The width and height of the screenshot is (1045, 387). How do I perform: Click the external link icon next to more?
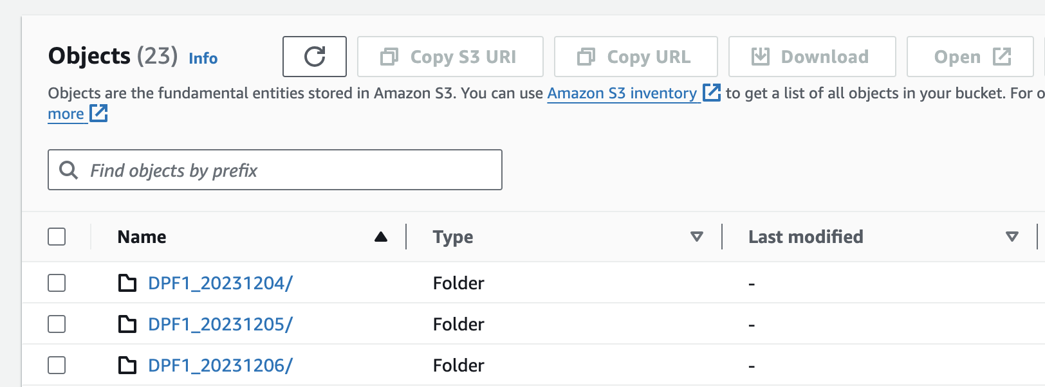pos(98,114)
